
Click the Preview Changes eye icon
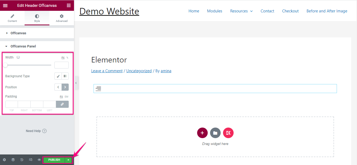coord(39,160)
